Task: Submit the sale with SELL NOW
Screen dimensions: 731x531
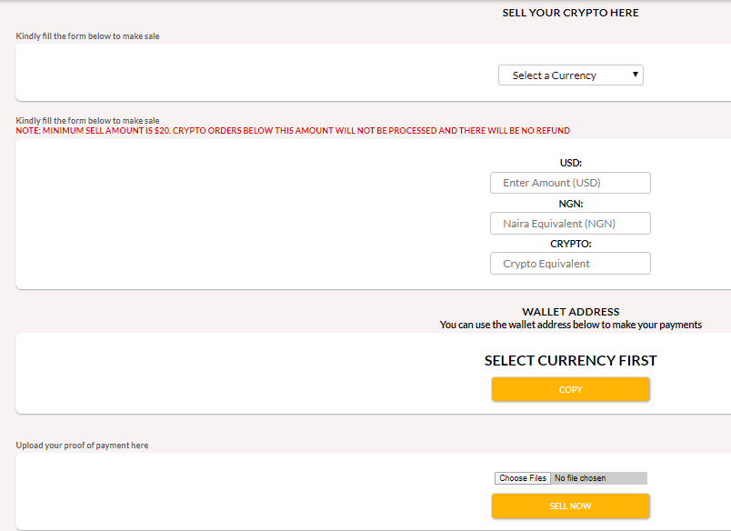Action: [570, 506]
